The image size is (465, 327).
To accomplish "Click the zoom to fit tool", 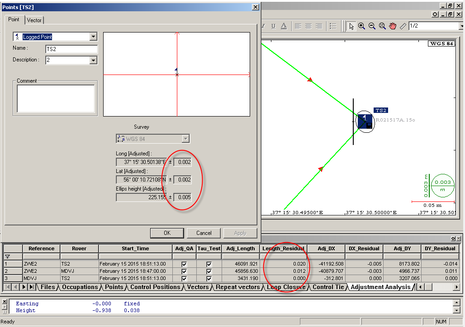I will point(382,26).
